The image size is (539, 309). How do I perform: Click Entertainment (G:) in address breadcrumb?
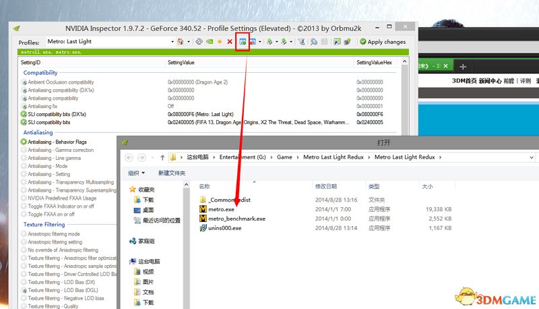tap(243, 157)
